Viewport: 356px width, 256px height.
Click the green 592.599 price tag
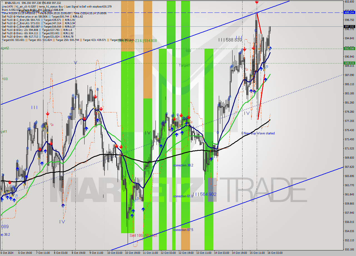pos(349,48)
